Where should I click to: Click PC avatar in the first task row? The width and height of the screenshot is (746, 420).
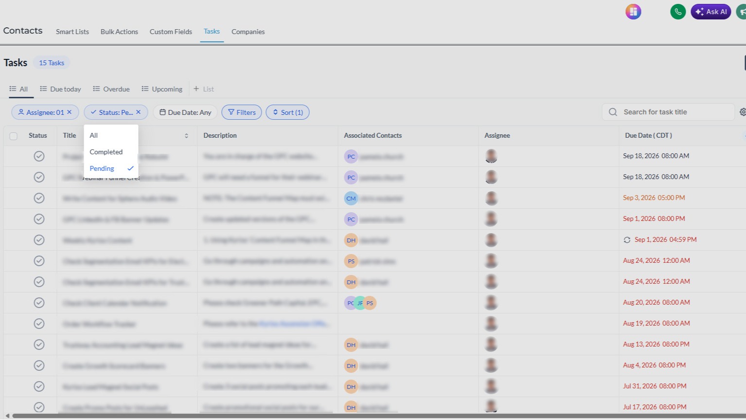point(351,157)
